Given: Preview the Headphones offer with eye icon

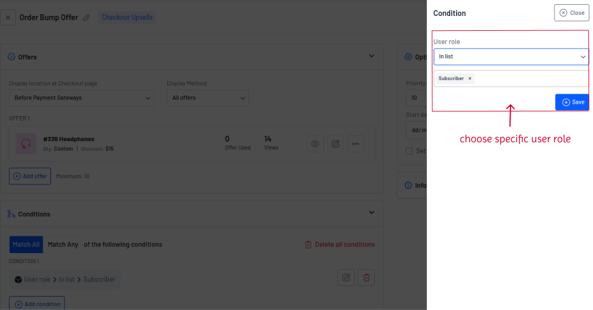Looking at the screenshot, I should (315, 143).
